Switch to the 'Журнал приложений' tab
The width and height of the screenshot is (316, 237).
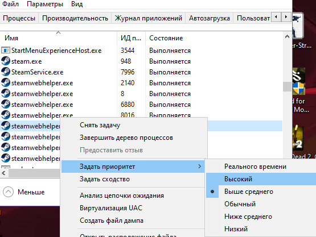click(149, 18)
